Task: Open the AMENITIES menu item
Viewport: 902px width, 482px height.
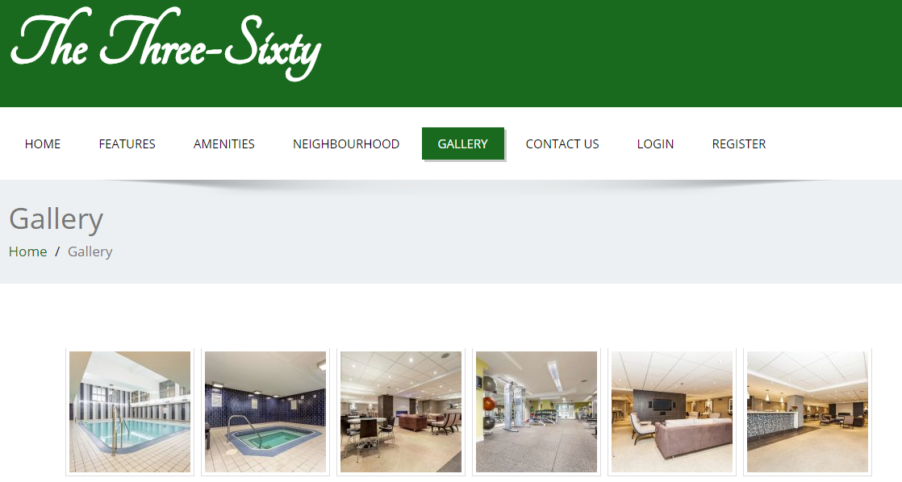Action: point(223,143)
